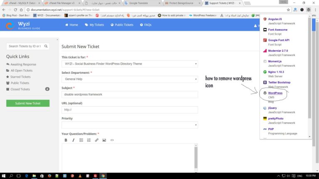Screen dimensions: 319x179
Task: Bookmark page with the star icon
Action: coord(288,10)
